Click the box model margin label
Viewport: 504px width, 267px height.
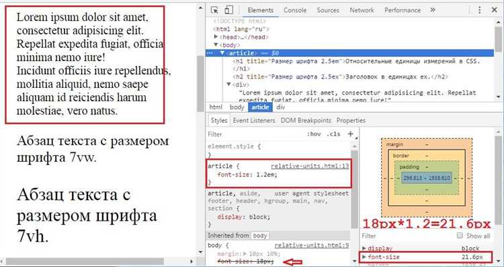click(394, 144)
